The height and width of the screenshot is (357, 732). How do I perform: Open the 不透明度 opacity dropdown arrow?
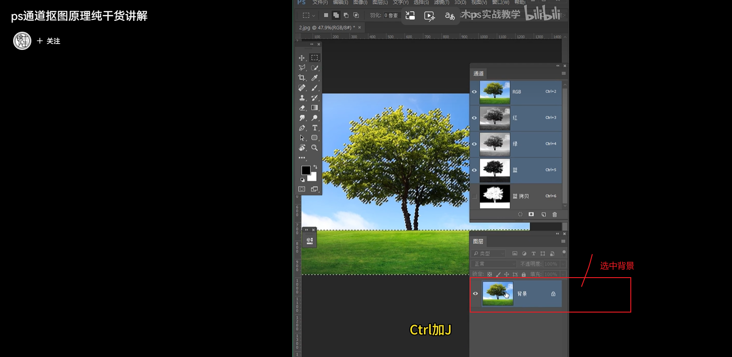(x=563, y=264)
